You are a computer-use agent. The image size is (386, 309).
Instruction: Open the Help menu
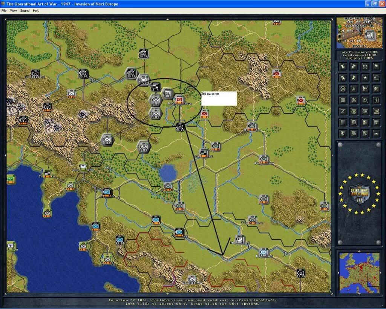(36, 11)
